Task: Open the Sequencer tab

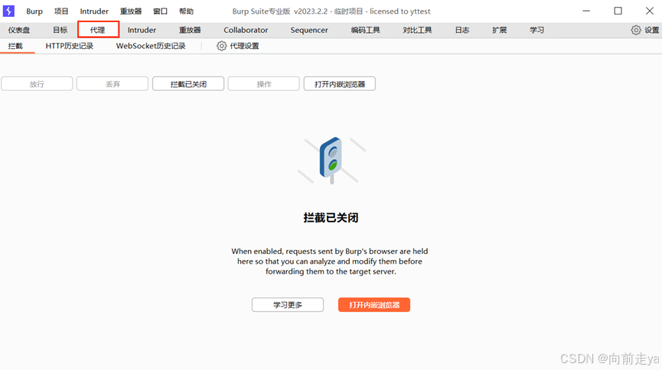Action: [x=309, y=30]
